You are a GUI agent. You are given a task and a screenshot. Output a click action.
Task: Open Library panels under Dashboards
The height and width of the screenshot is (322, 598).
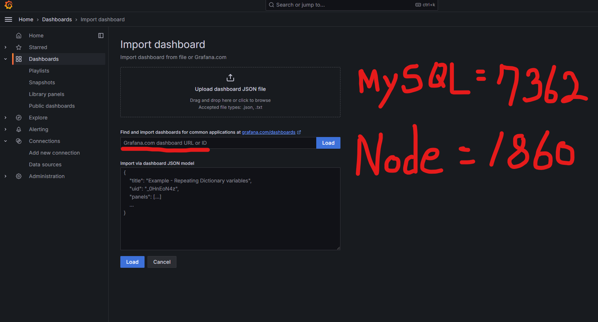pyautogui.click(x=47, y=94)
